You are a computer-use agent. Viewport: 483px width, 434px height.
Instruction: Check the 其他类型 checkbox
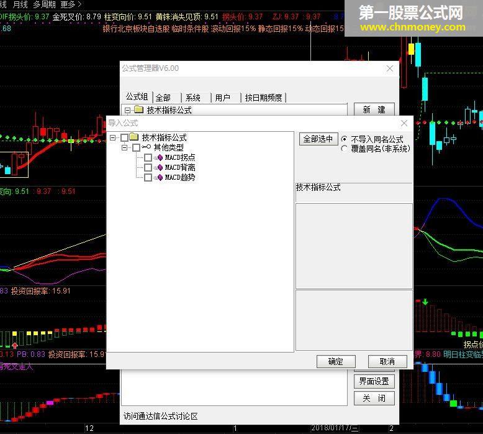(136, 147)
